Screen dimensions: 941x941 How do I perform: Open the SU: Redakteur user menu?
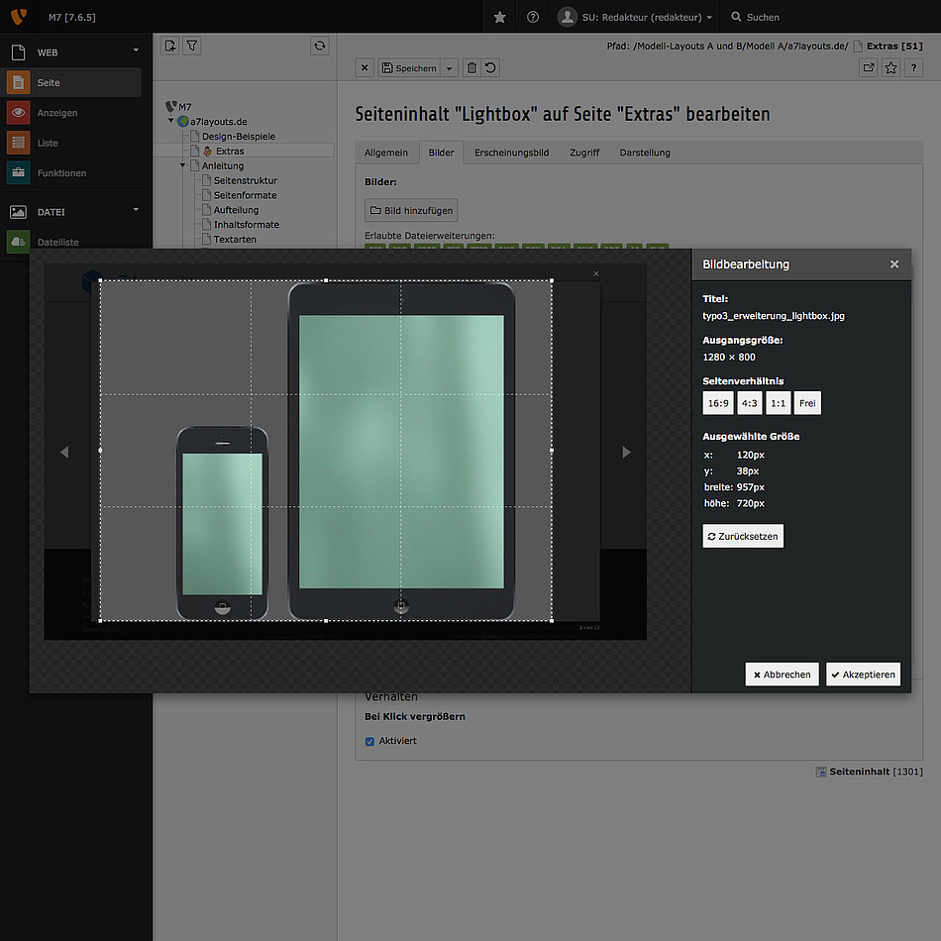636,17
